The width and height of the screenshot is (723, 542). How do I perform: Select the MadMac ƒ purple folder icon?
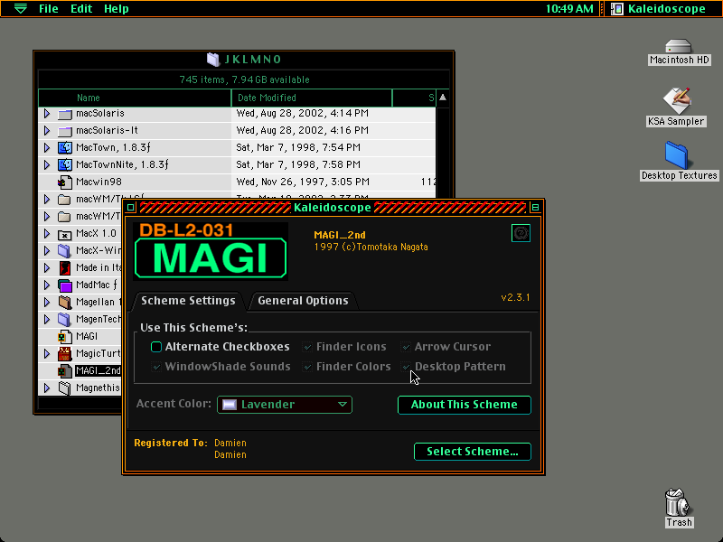click(65, 285)
